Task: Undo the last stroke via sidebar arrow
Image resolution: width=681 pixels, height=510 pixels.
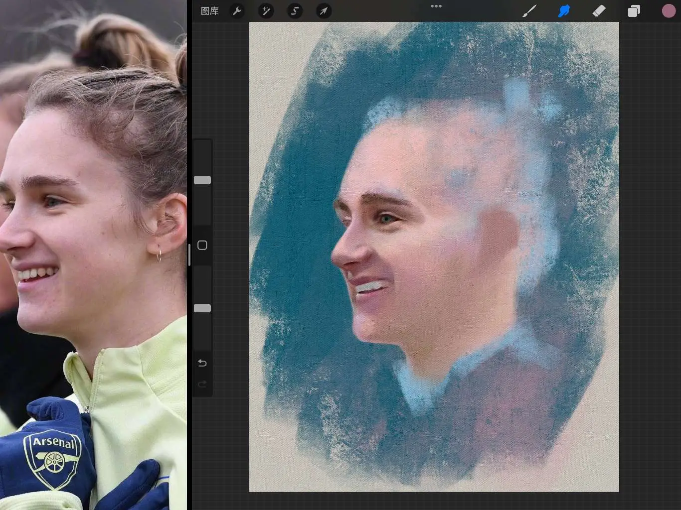Action: 202,363
